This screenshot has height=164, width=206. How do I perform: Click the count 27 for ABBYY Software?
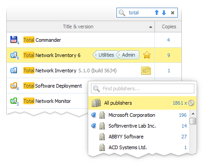184,137
